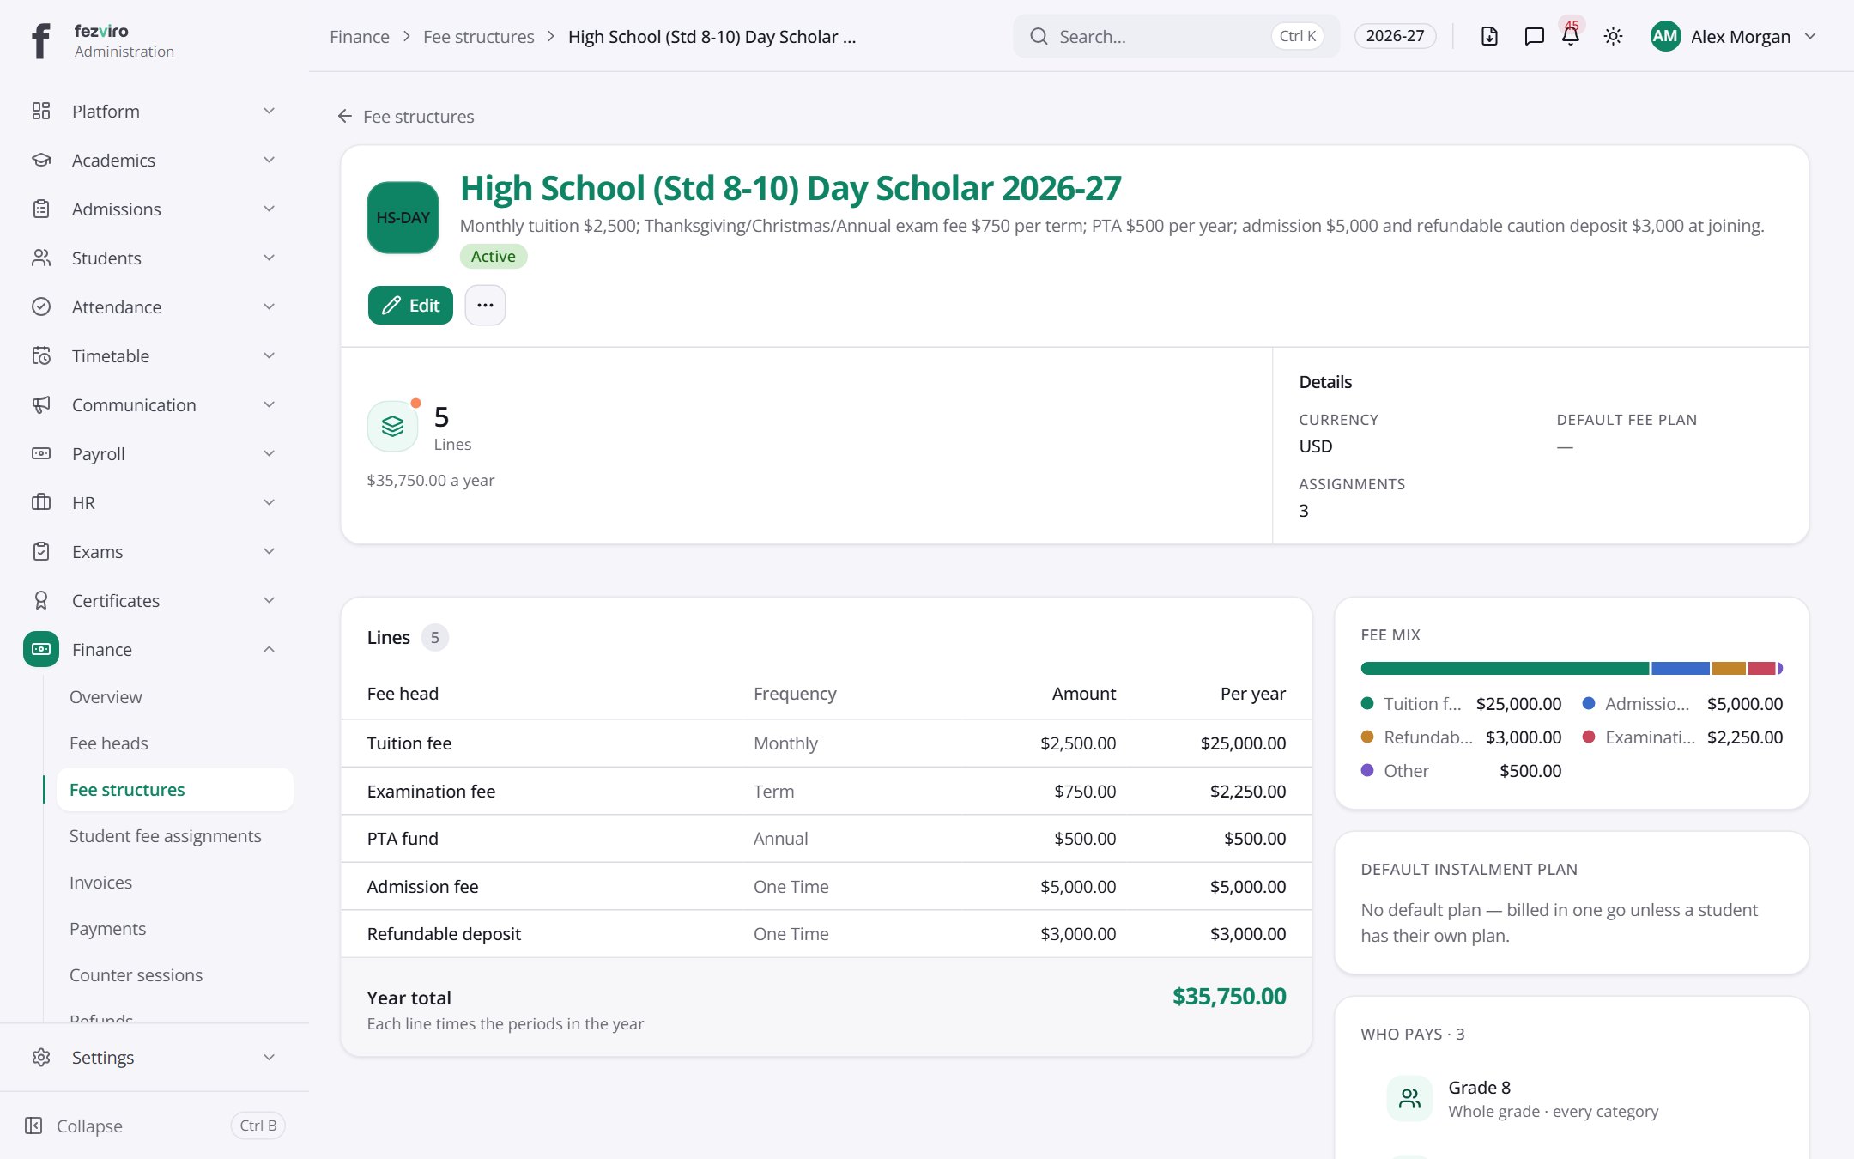Click the search magnifier icon
Image resolution: width=1854 pixels, height=1159 pixels.
point(1039,36)
